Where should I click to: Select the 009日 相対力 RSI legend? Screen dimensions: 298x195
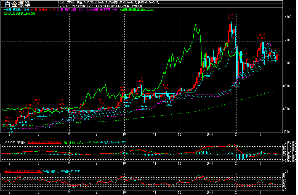click(62, 171)
